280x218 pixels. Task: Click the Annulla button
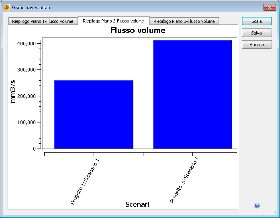[257, 45]
